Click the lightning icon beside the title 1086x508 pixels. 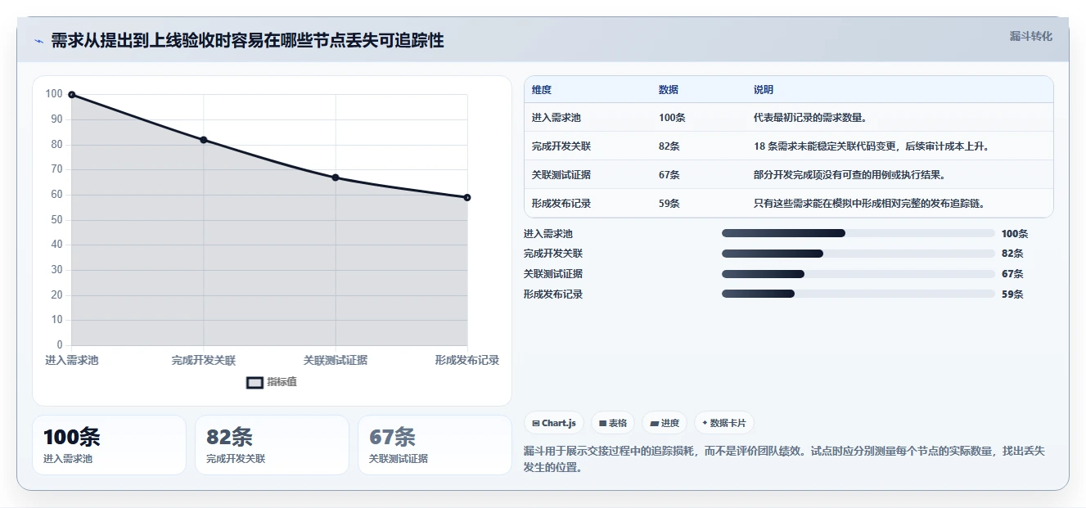(38, 42)
